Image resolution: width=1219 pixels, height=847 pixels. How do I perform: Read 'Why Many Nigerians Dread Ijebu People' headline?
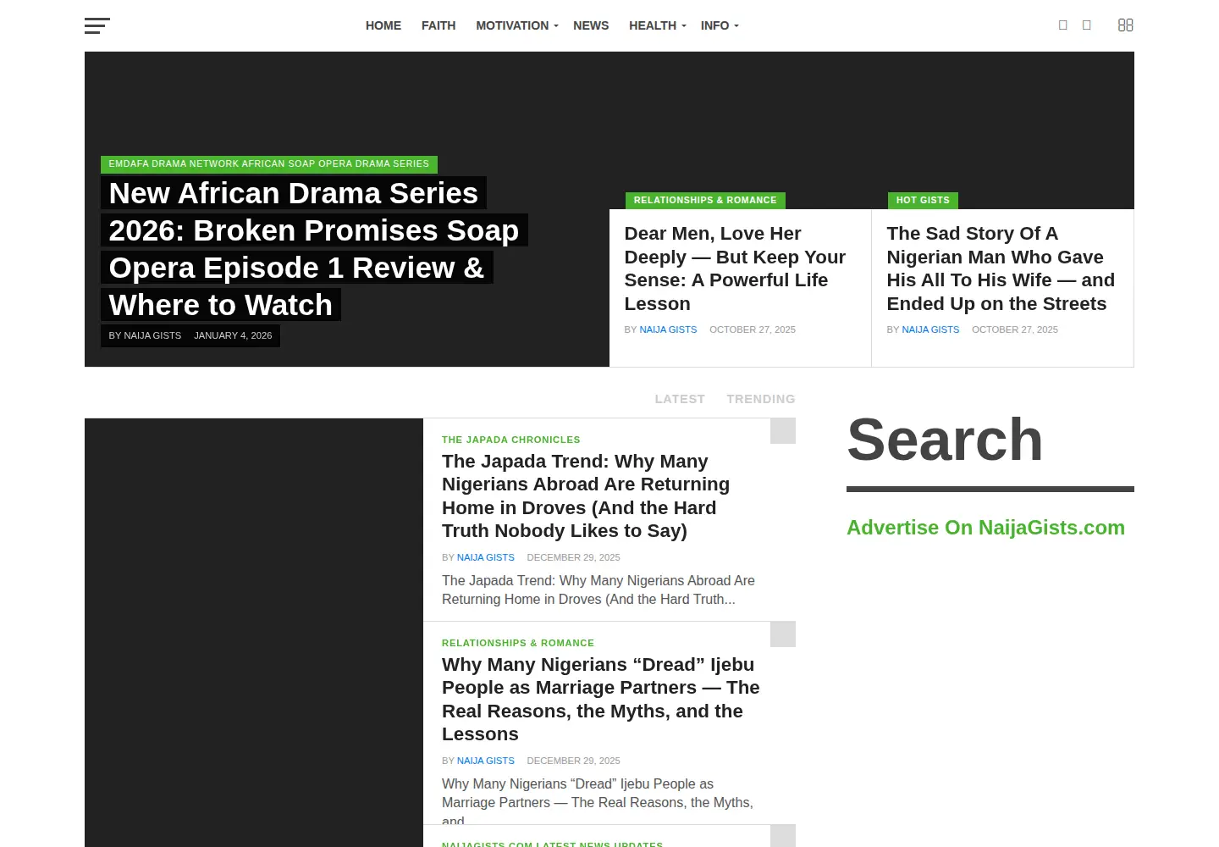point(601,700)
